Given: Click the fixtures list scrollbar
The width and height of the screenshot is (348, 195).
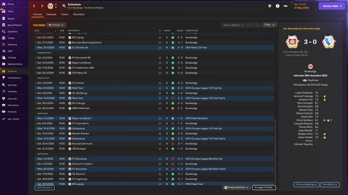Looking at the screenshot, I should [x=275, y=151].
